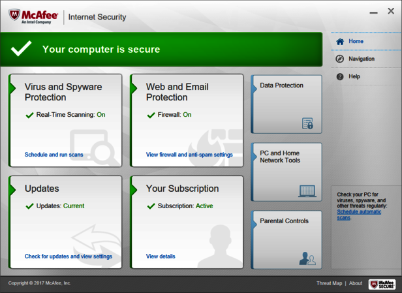The image size is (402, 293).
Task: Click the Parental Controls people icon
Action: 307,259
